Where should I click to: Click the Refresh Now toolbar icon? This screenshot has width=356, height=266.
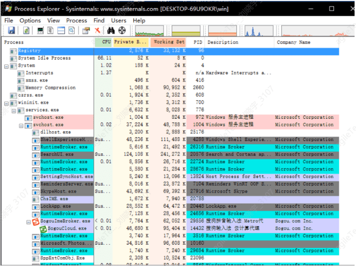click(26, 30)
